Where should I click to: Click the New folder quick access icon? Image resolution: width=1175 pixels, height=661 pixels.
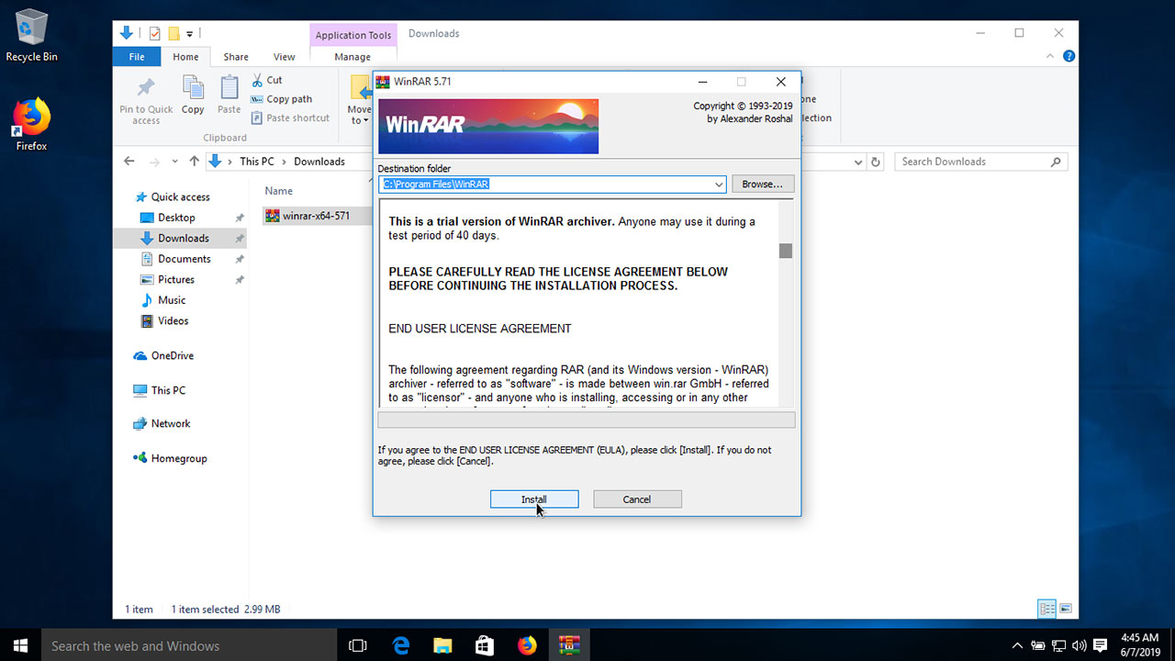(173, 34)
